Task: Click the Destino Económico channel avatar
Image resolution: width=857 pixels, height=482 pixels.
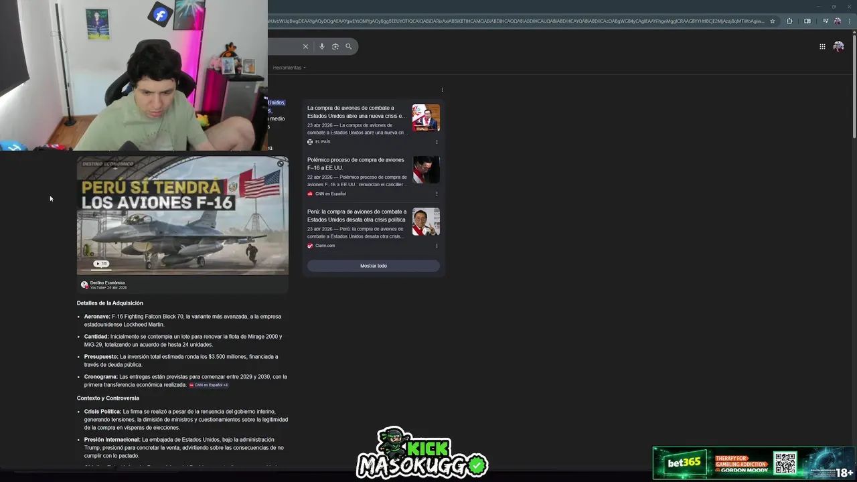Action: (84, 285)
